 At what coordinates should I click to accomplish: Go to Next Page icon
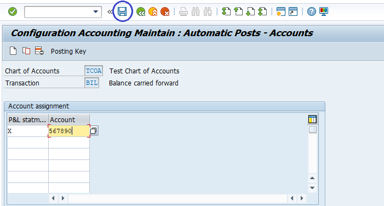[x=250, y=12]
